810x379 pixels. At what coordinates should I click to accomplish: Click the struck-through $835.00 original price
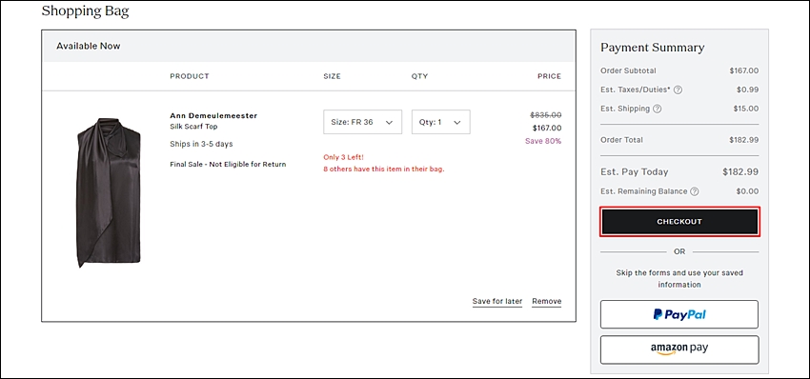[x=545, y=115]
